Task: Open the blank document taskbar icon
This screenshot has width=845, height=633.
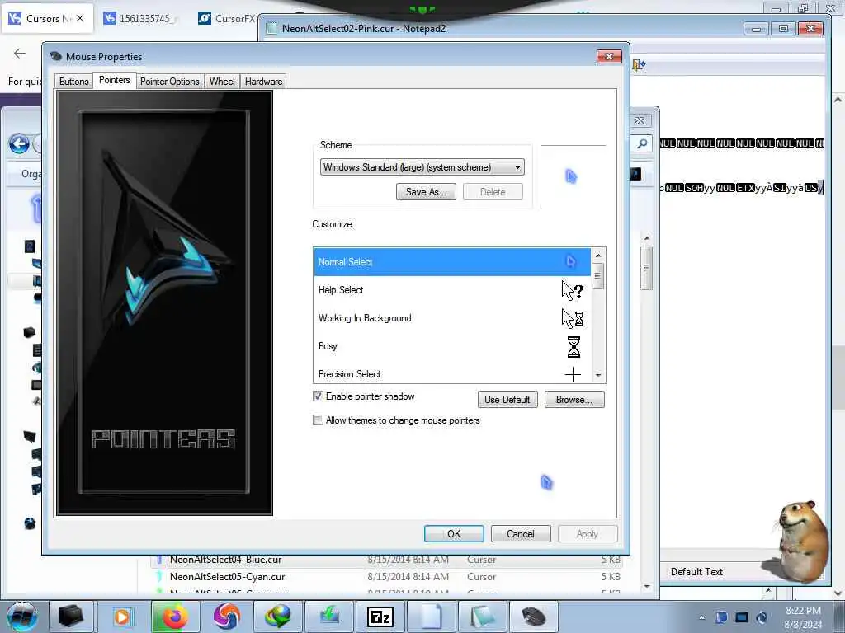Action: (431, 617)
